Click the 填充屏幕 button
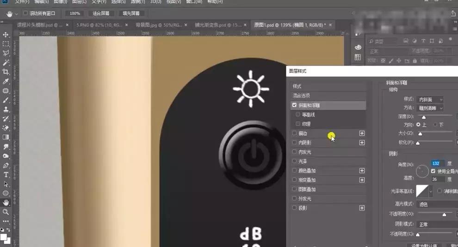Viewport: 458px width, 247px height. 131,13
